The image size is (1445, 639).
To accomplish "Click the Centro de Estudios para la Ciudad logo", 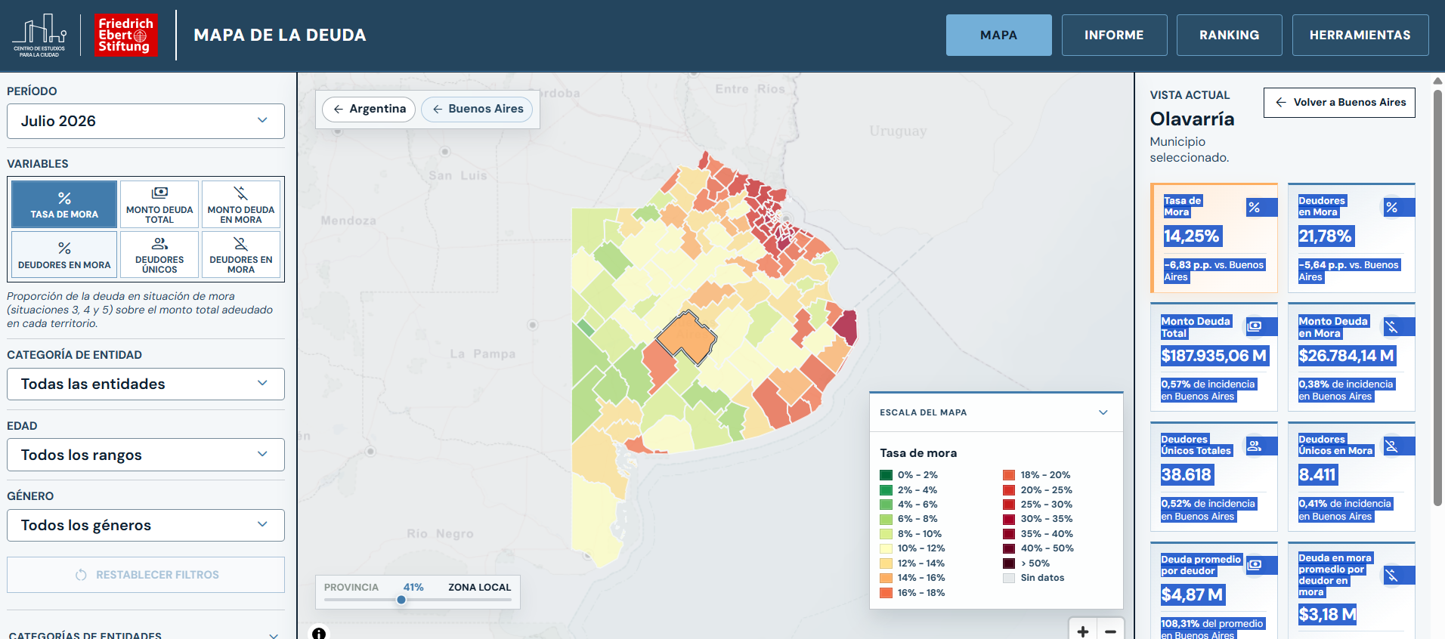I will 39,35.
